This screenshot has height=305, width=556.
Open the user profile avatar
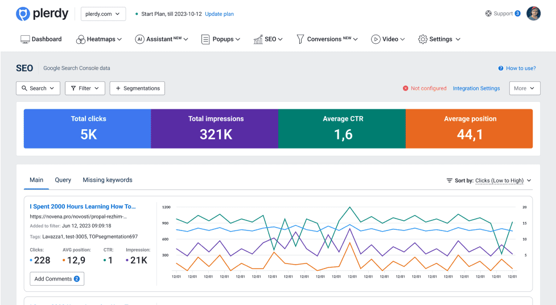533,14
